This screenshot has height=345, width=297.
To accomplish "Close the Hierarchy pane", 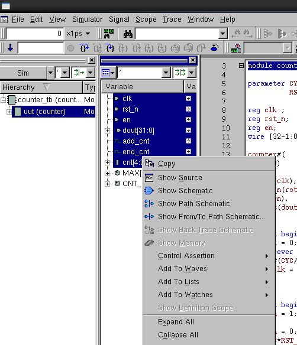I will (x=92, y=60).
